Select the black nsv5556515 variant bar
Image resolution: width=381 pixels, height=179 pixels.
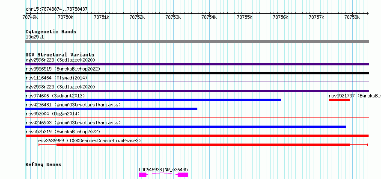[197, 73]
